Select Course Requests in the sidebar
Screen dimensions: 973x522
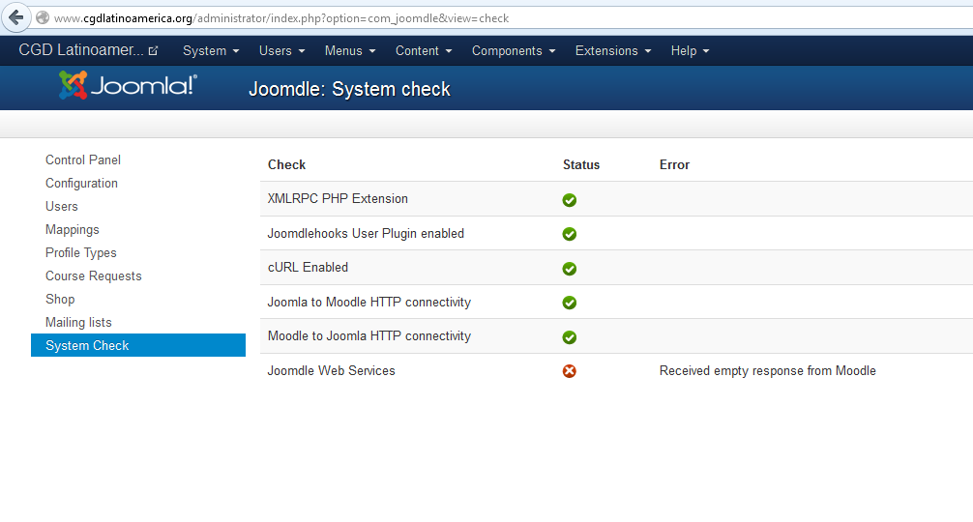pyautogui.click(x=93, y=276)
